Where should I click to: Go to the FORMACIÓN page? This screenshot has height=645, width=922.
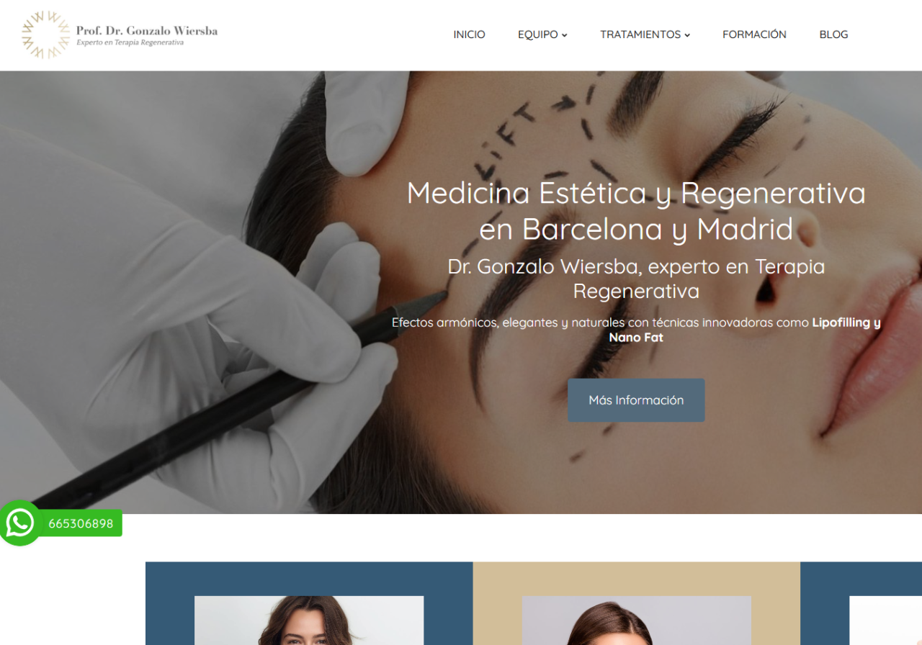pos(754,35)
